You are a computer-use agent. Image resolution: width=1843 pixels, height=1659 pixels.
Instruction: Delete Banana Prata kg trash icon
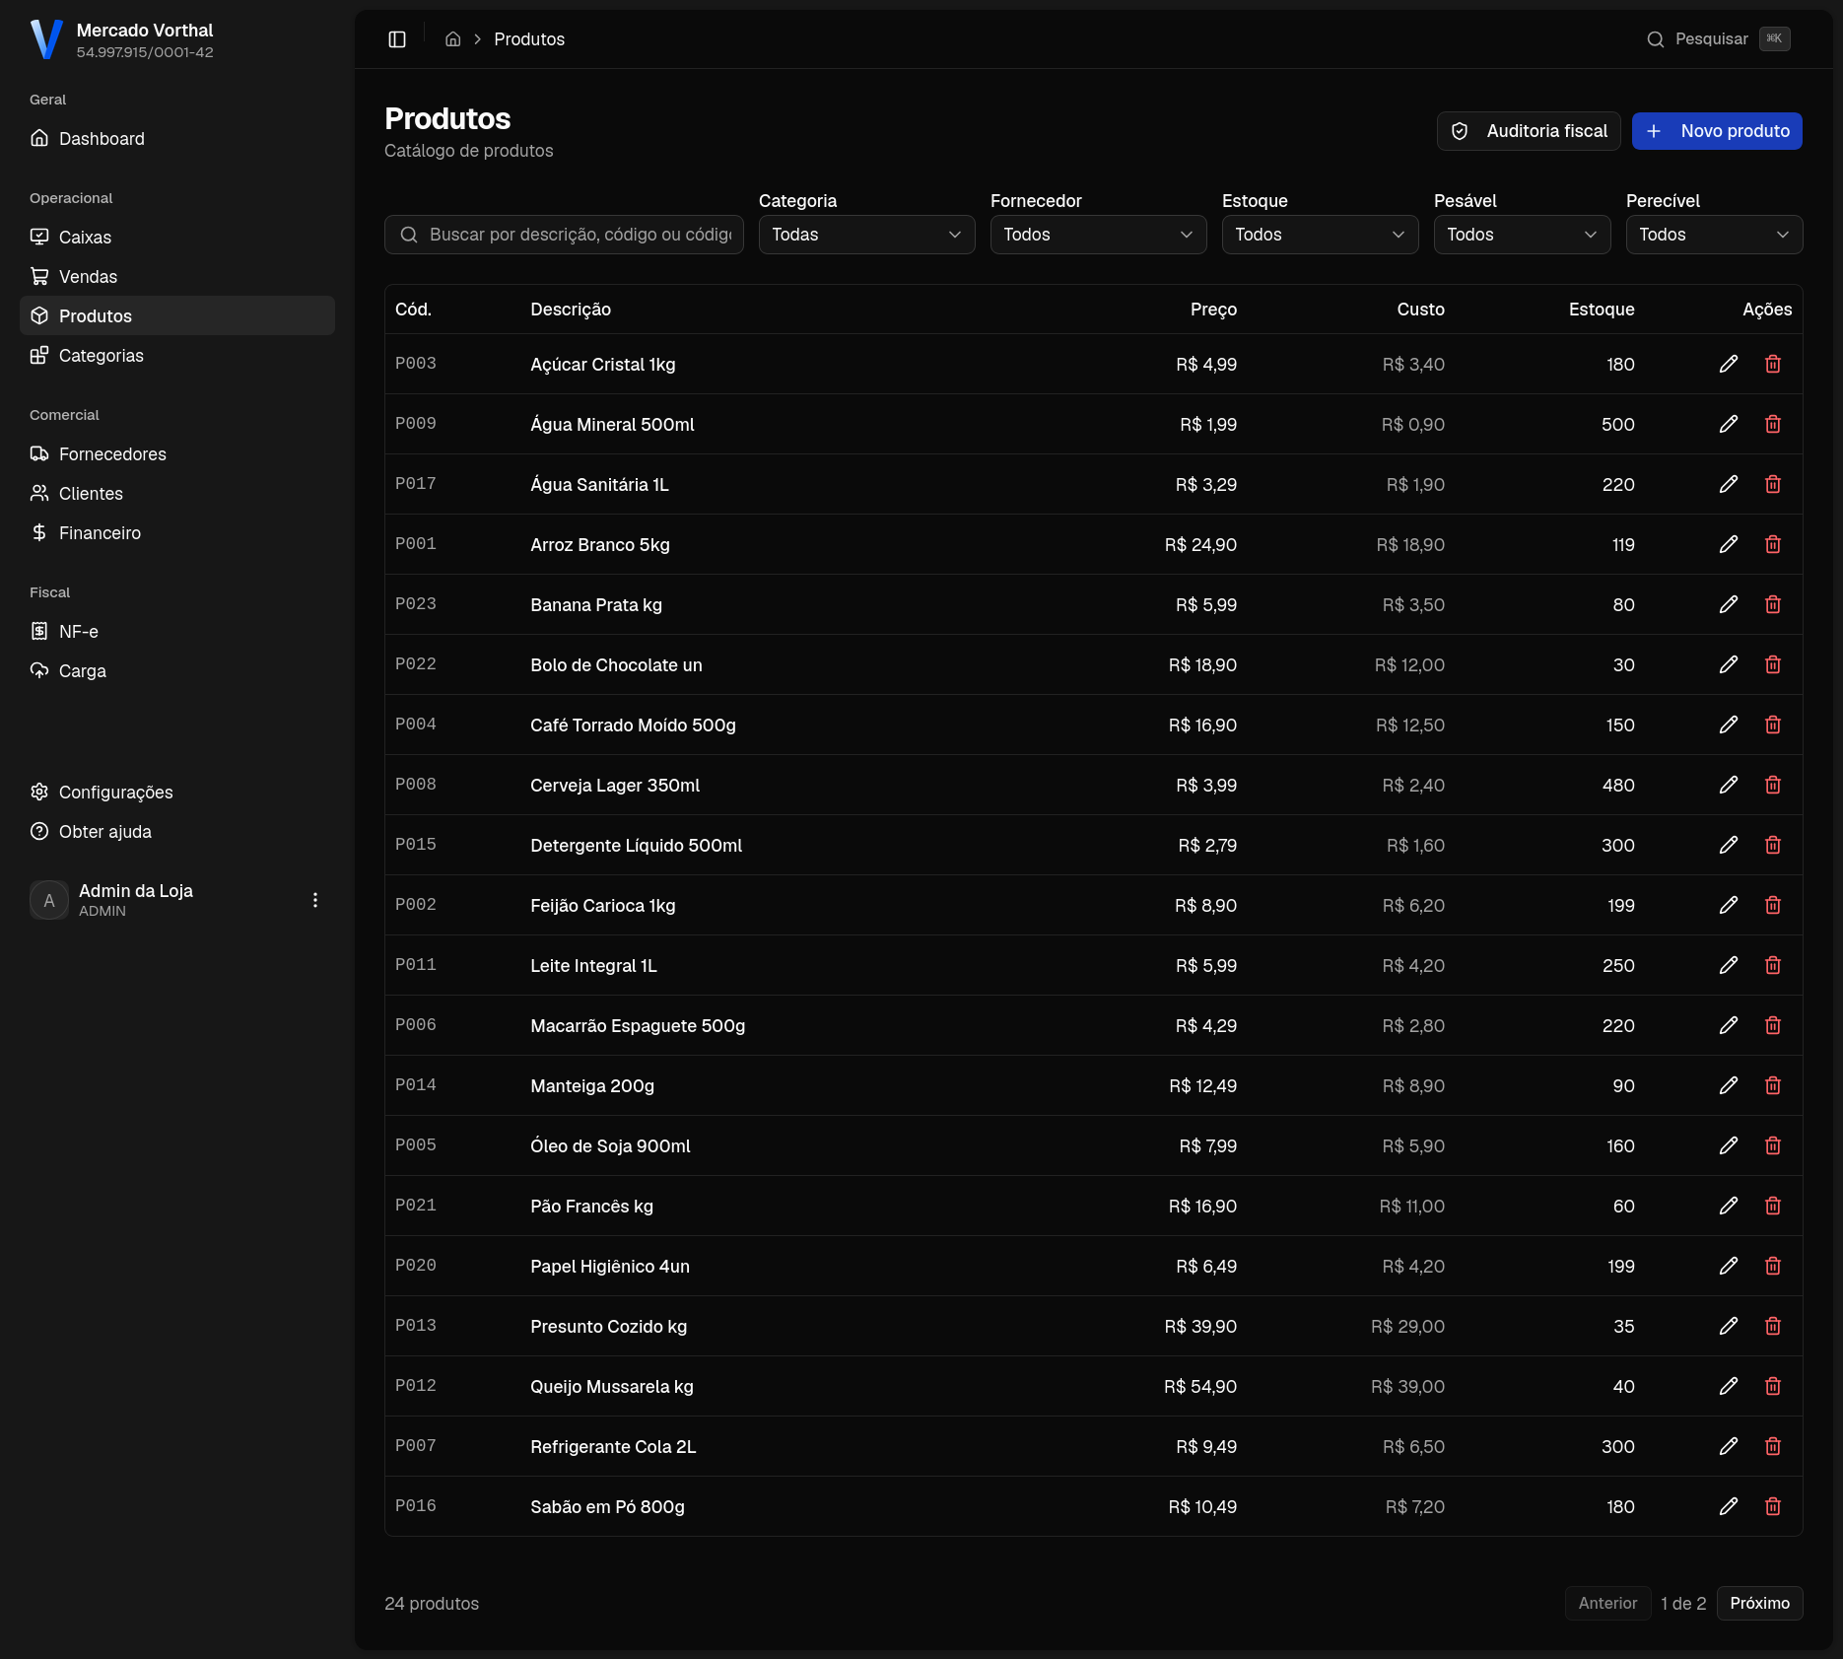point(1773,605)
